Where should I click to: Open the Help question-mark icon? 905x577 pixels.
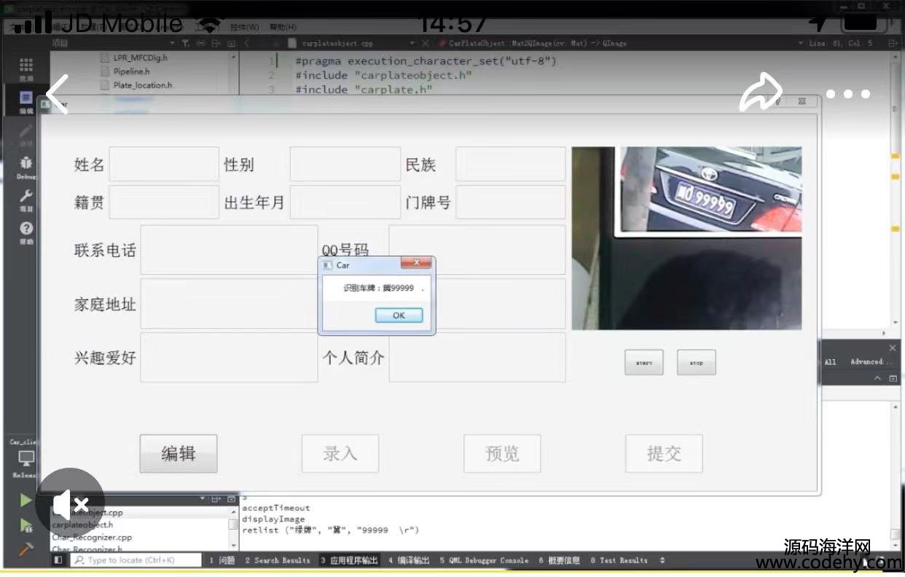(x=26, y=232)
